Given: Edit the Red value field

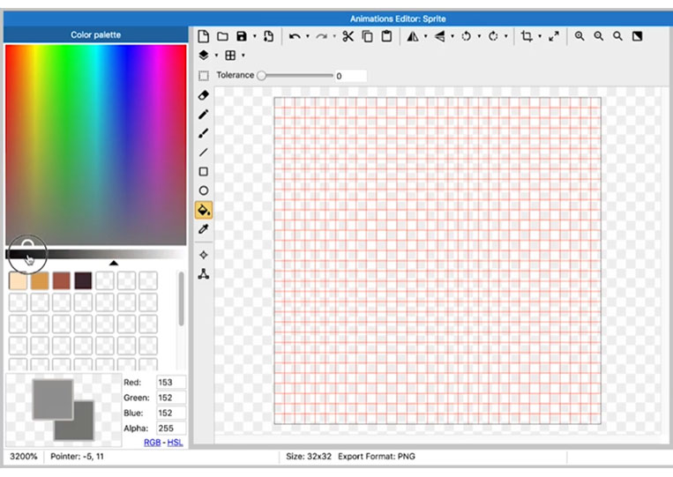Looking at the screenshot, I should tap(171, 382).
